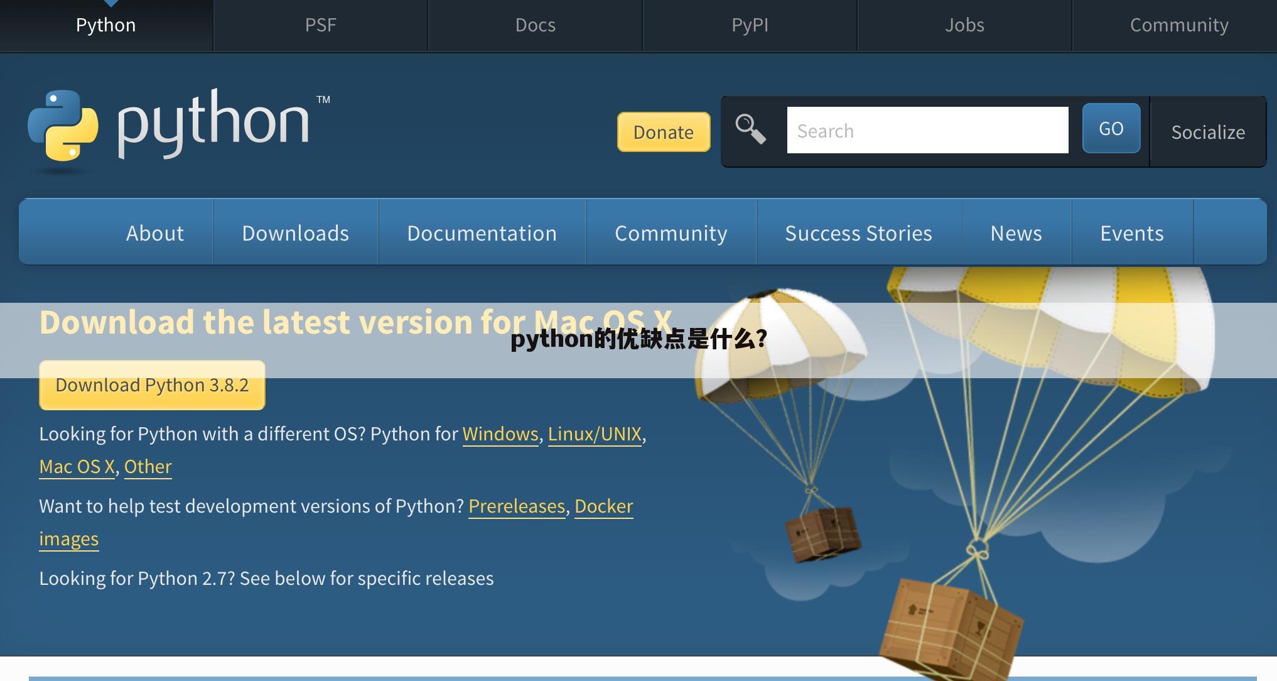Switch to the PSF top tab
Viewport: 1277px width, 681px height.
321,25
